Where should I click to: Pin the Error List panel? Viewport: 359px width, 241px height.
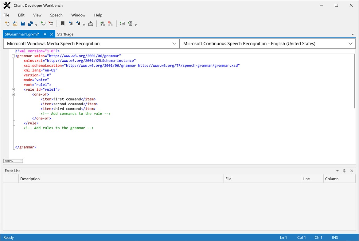coord(344,171)
